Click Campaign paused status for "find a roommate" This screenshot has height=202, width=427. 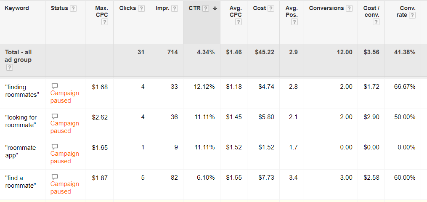(x=64, y=188)
